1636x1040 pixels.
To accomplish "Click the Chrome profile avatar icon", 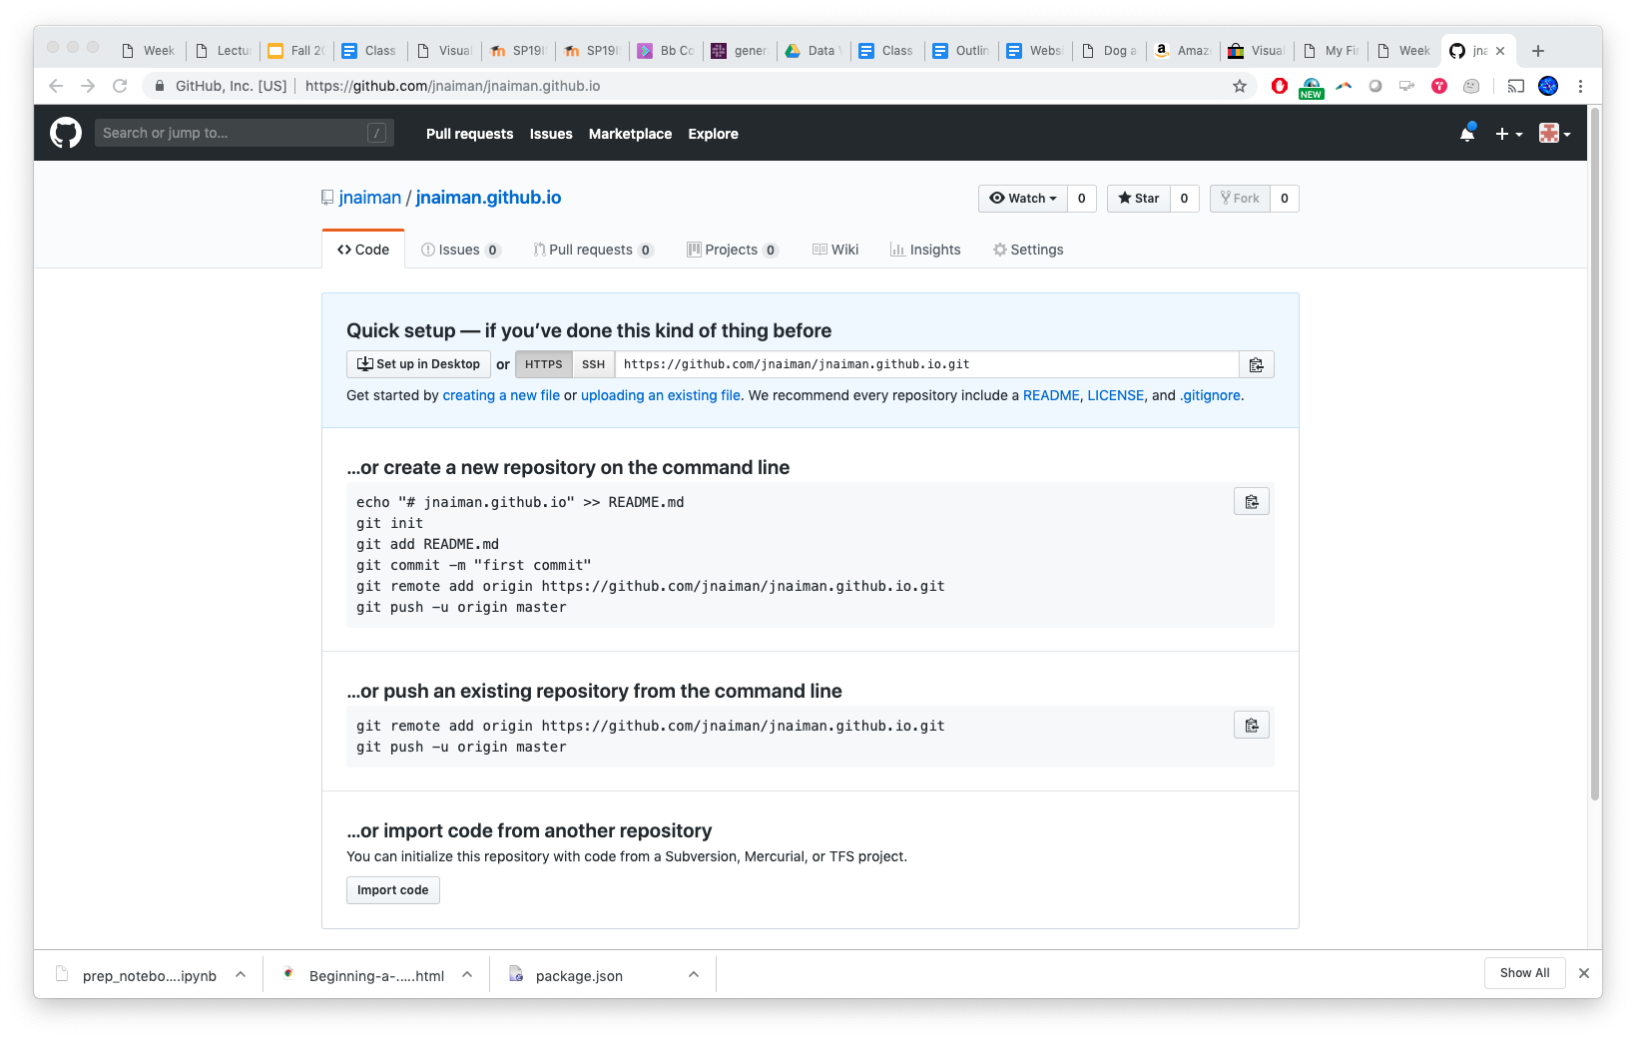I will (x=1548, y=86).
